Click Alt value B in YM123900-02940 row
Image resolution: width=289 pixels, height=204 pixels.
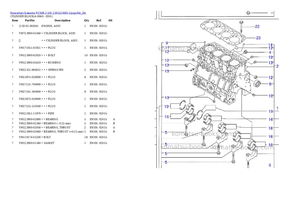click(114, 132)
